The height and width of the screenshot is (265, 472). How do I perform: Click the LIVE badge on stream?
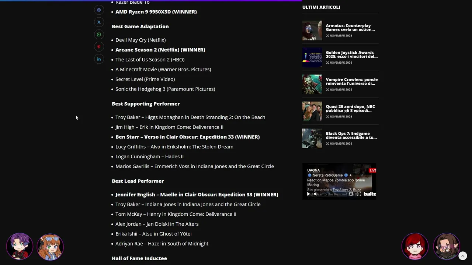(373, 170)
